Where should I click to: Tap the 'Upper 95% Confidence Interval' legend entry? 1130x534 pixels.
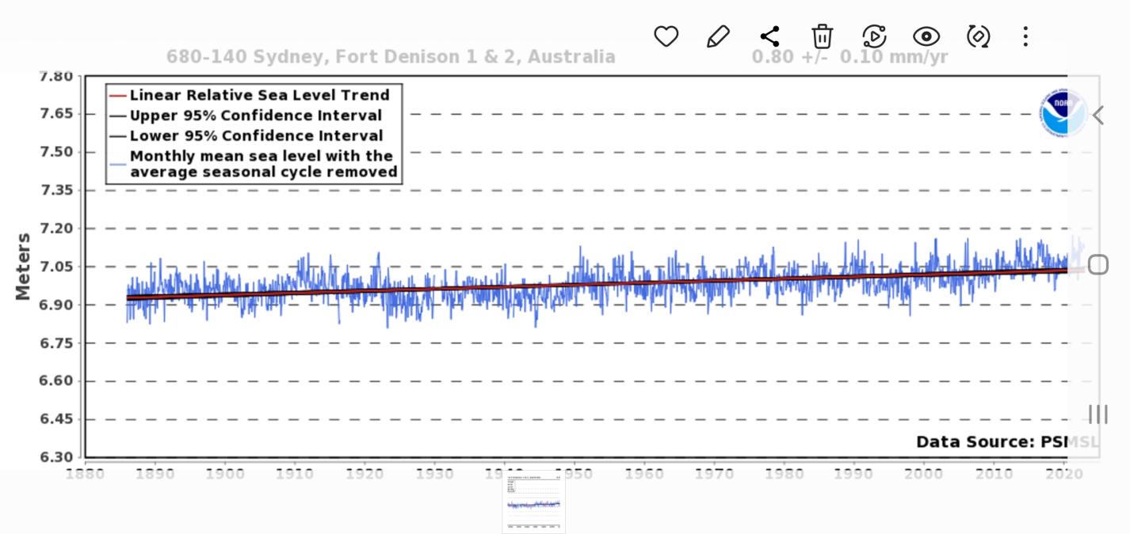point(255,116)
